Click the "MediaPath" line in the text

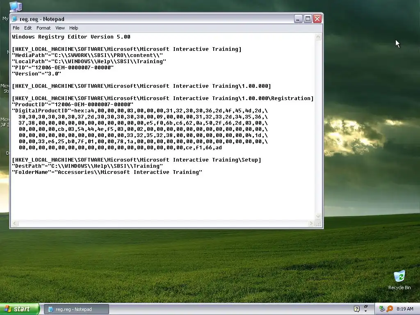point(87,55)
